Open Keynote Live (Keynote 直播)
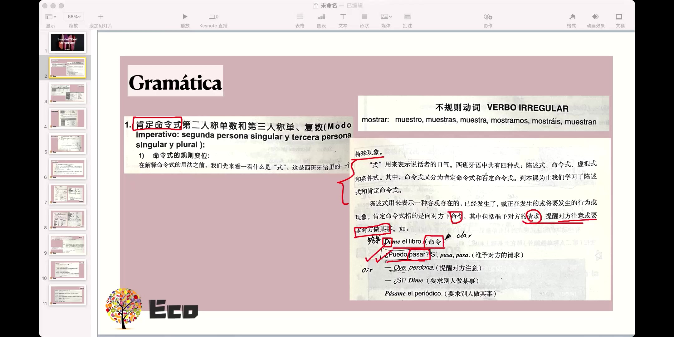This screenshot has height=337, width=674. pos(213,17)
